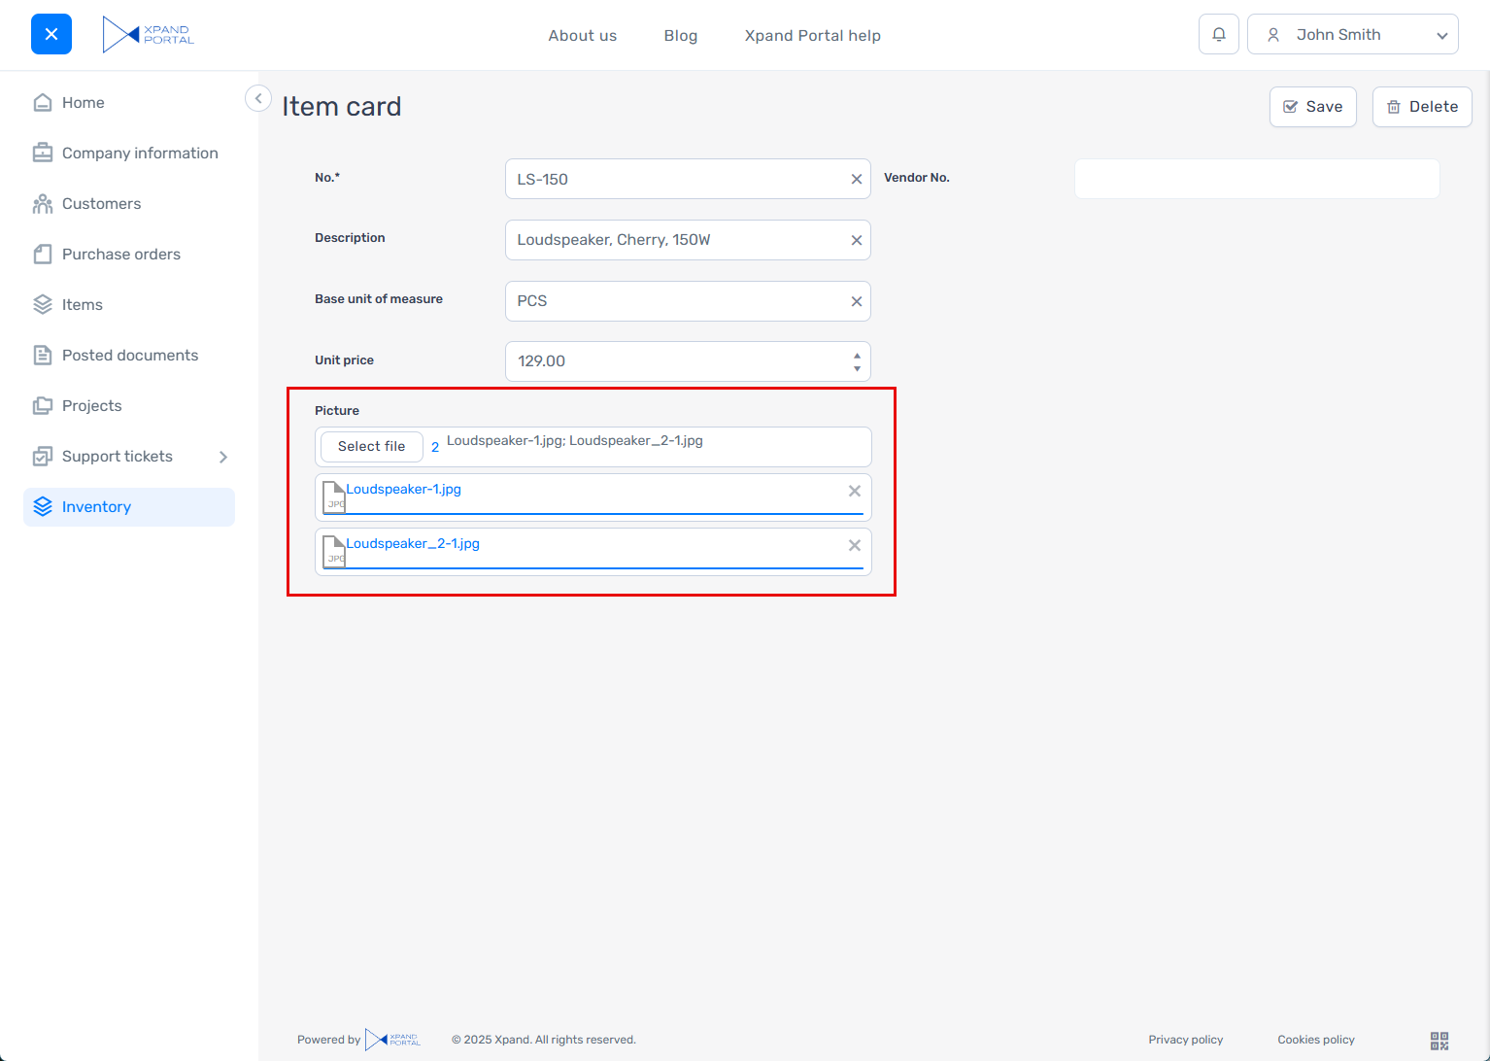The width and height of the screenshot is (1490, 1061).
Task: Click the Xpand Portal logo in header
Action: click(149, 35)
